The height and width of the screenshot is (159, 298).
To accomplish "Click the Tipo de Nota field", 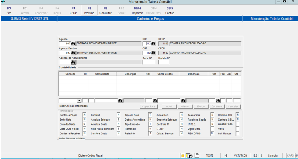I will 150,115.
